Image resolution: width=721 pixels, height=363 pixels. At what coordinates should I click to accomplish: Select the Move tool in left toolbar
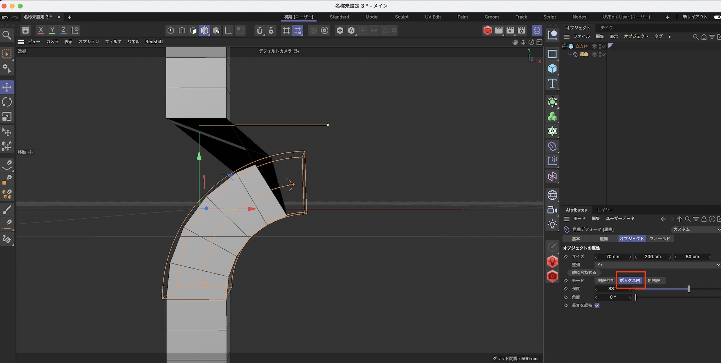[x=7, y=87]
